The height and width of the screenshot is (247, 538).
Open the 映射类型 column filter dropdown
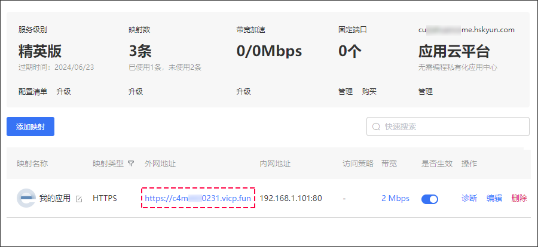click(x=130, y=163)
